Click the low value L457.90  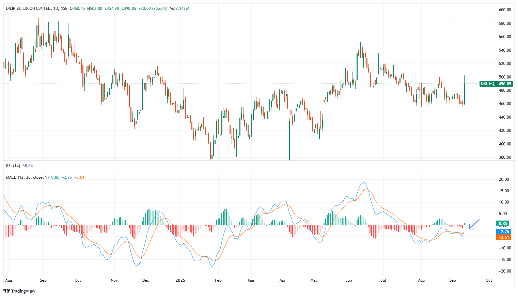point(112,8)
